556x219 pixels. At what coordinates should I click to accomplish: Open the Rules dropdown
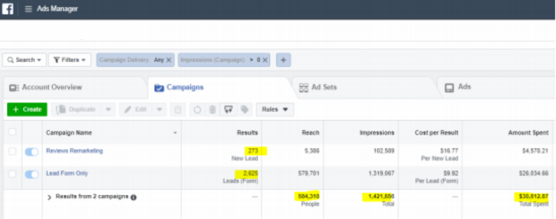(x=275, y=109)
